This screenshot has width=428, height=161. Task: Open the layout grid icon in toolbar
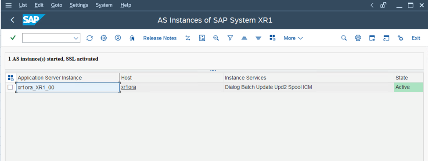273,38
